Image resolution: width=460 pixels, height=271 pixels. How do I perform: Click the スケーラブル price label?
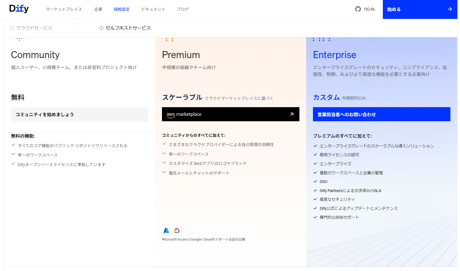tap(182, 97)
